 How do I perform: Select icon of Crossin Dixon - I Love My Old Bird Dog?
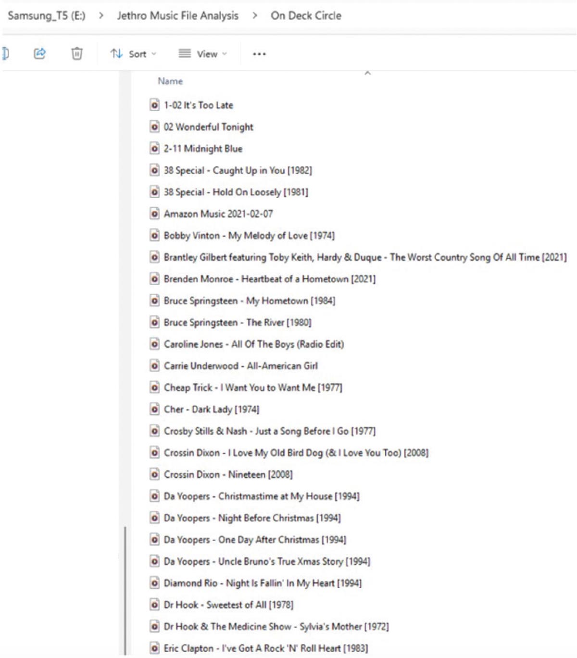154,453
